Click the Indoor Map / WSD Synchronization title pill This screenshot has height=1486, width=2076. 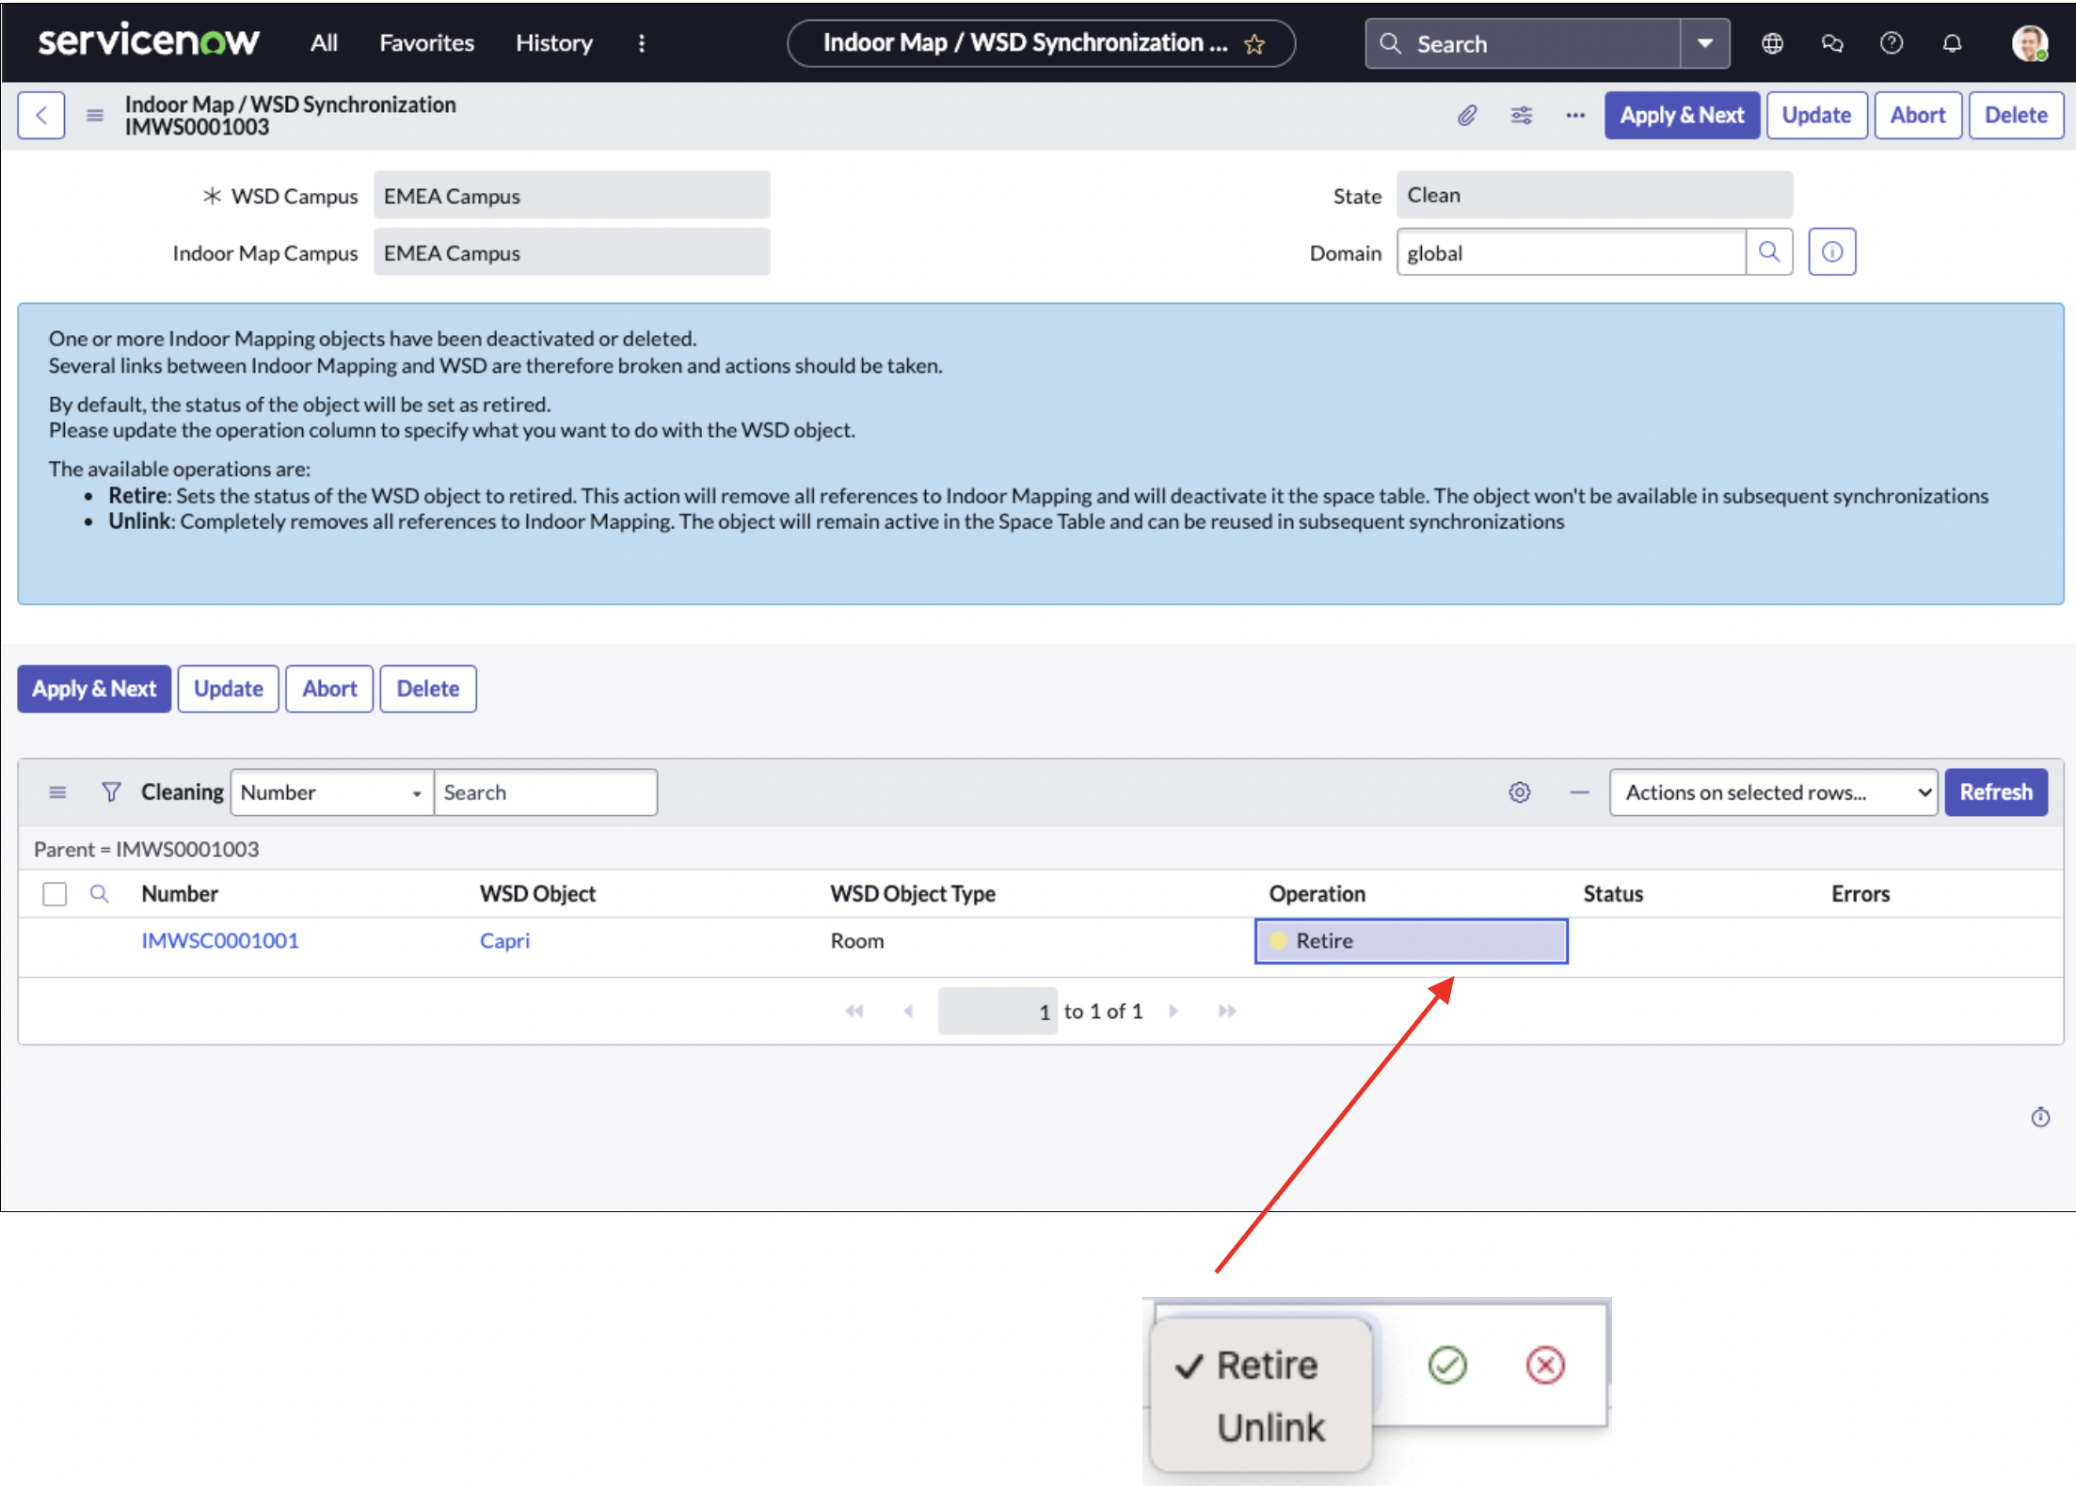coord(1041,43)
